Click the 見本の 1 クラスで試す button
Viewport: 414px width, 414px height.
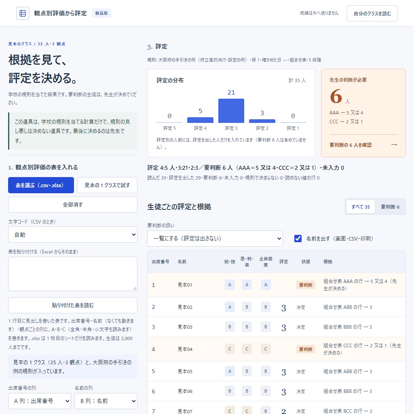click(x=107, y=185)
